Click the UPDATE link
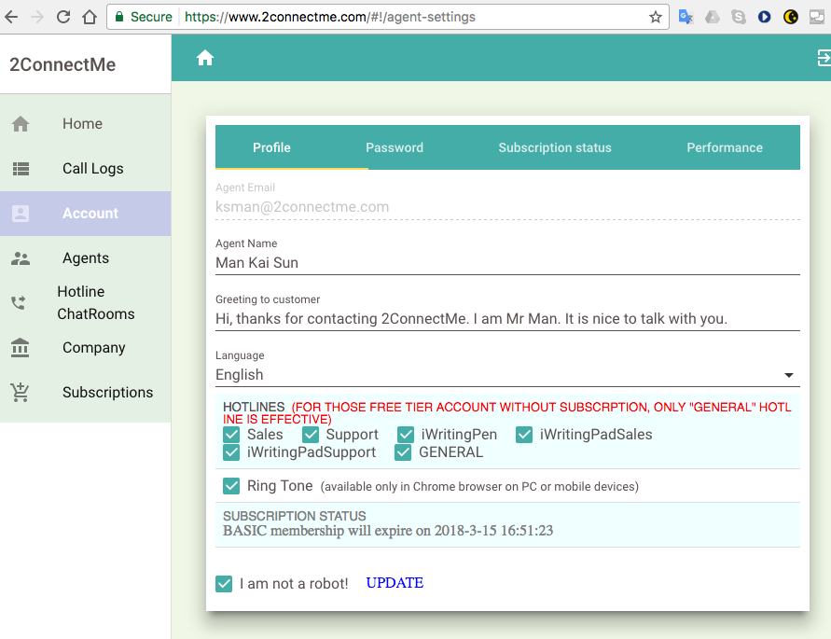Screen dimensions: 831x639 click(395, 583)
